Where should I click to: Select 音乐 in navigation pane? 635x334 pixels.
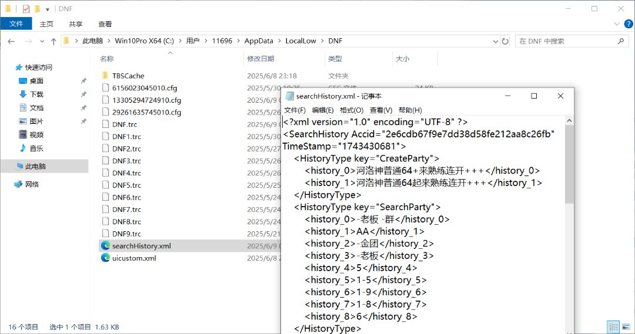(x=36, y=149)
